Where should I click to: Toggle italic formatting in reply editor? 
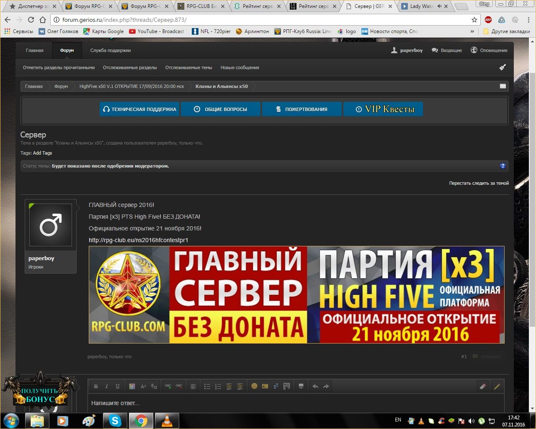106,386
